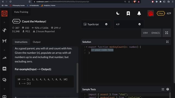Click the Kata Training header
This screenshot has width=175, height=98.
pos(21,12)
